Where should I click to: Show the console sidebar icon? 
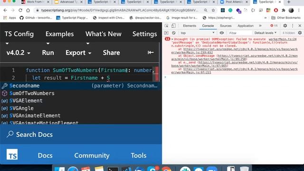pyautogui.click(x=166, y=33)
